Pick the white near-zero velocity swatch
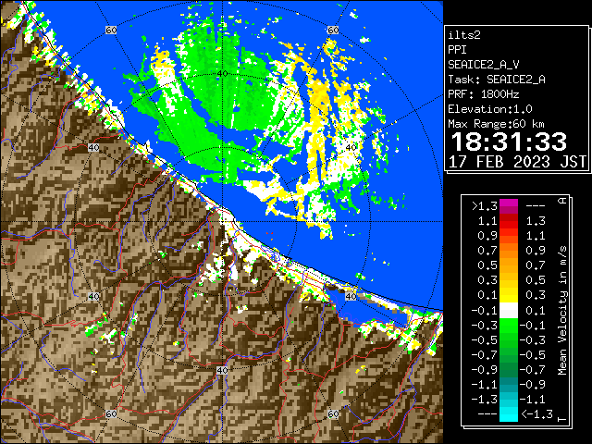Image resolution: width=592 pixels, height=444 pixels. tap(509, 311)
